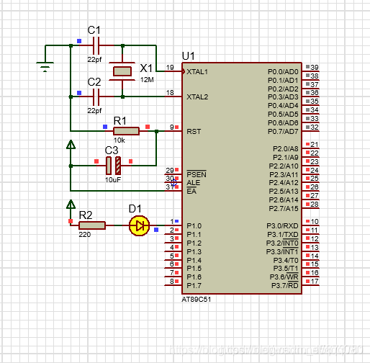Click the XTAL1 pin label

tap(197, 72)
